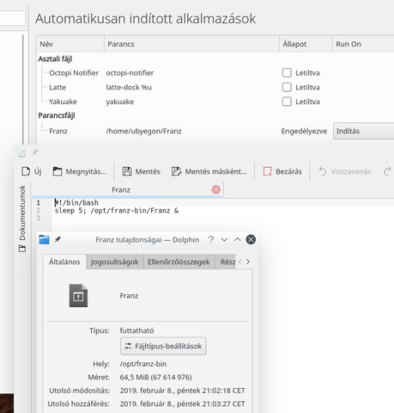Save the document using Mentés icon
This screenshot has width=394, height=413.
pyautogui.click(x=127, y=171)
